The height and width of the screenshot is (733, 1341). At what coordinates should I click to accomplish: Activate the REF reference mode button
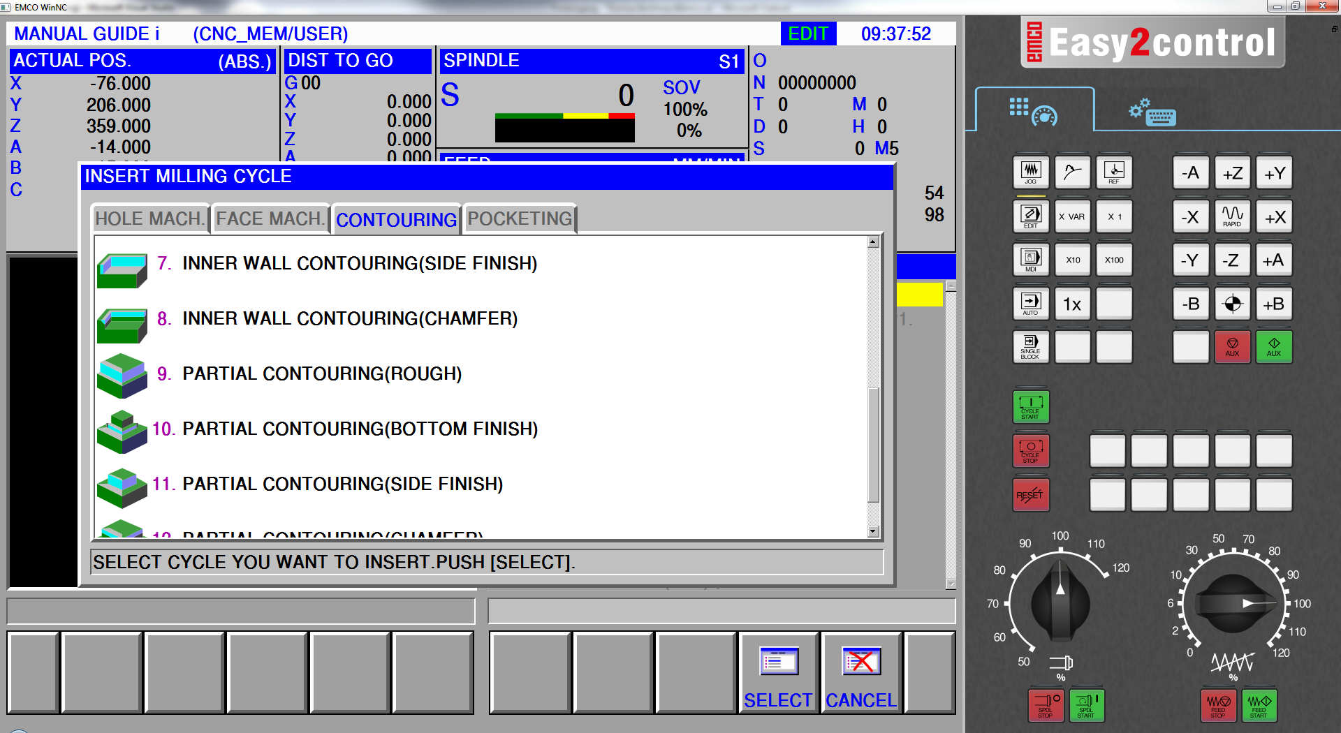click(1114, 172)
